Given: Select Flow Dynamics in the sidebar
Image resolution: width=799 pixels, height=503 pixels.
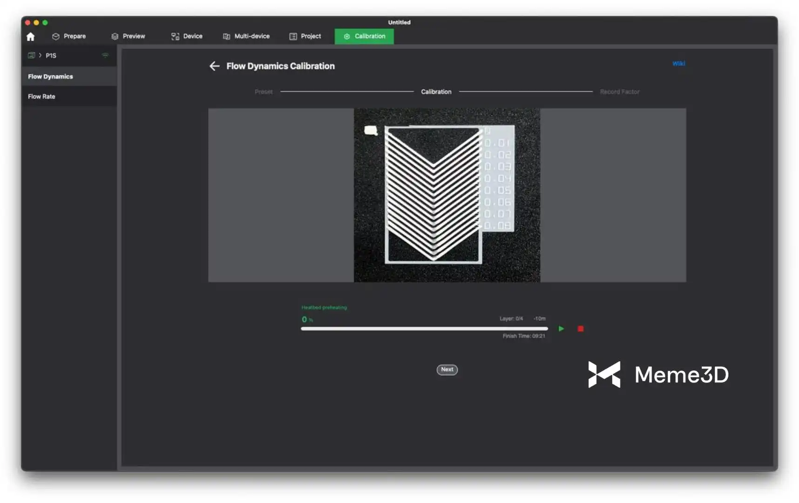Looking at the screenshot, I should pos(50,76).
